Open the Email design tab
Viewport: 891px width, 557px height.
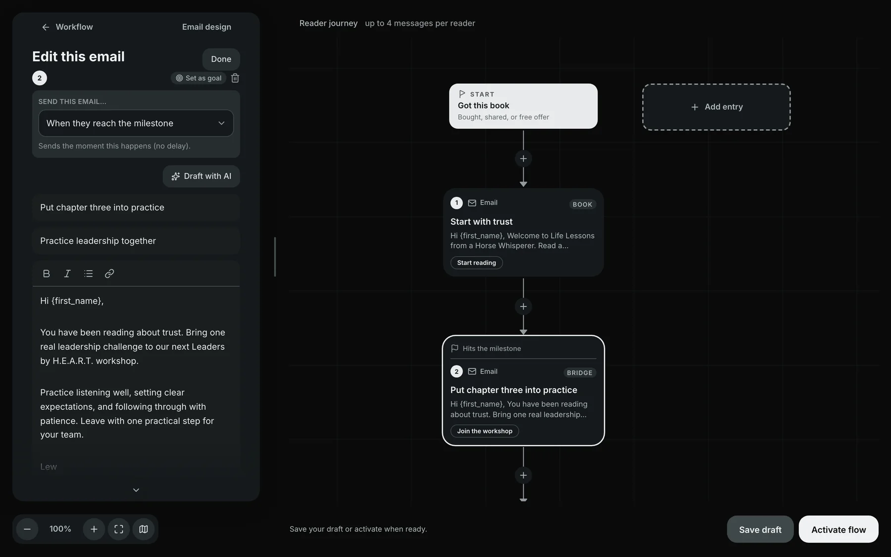(x=206, y=27)
